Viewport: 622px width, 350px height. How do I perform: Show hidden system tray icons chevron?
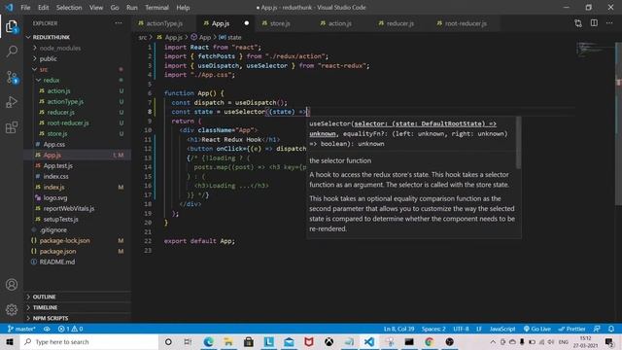tap(493, 341)
